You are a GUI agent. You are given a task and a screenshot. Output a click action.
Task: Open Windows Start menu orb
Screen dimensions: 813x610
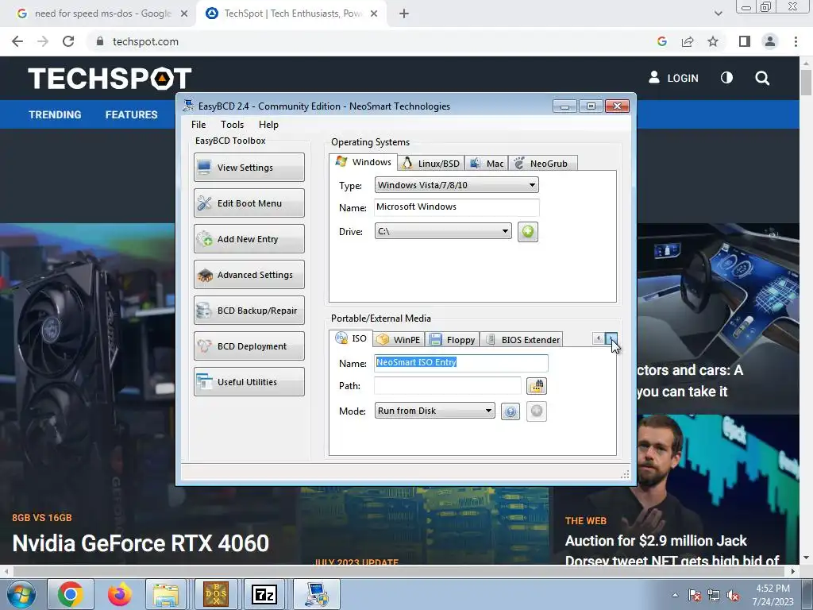21,594
